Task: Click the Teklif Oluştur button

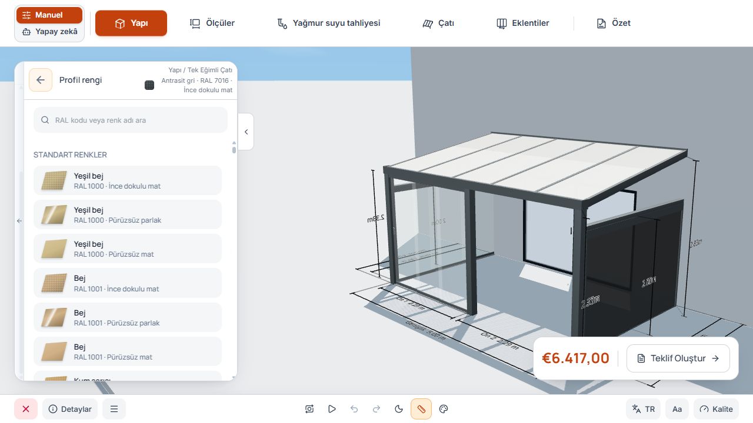Action: tap(678, 358)
